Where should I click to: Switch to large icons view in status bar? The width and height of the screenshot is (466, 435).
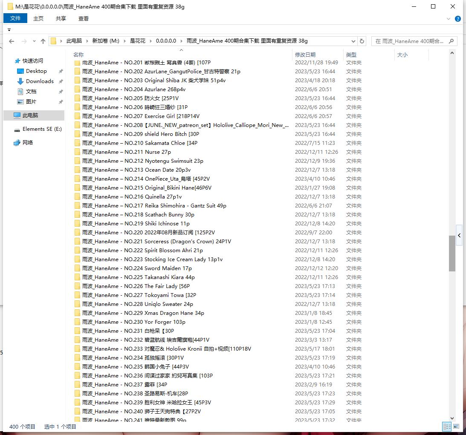click(x=456, y=426)
